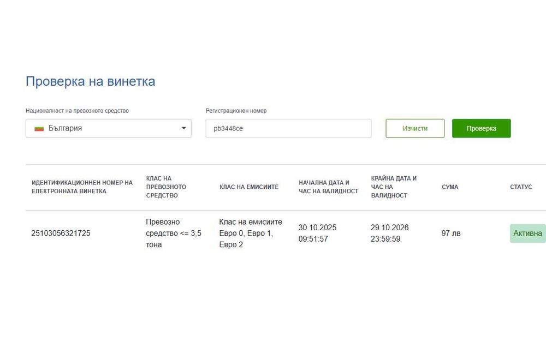Click the Статус column header
Viewport: 546px width, 341px height.
coord(520,187)
